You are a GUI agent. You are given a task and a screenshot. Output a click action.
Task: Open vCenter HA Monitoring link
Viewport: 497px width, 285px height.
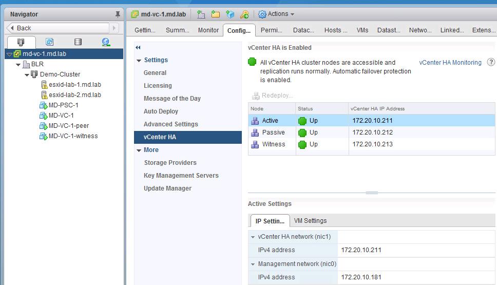pos(450,63)
